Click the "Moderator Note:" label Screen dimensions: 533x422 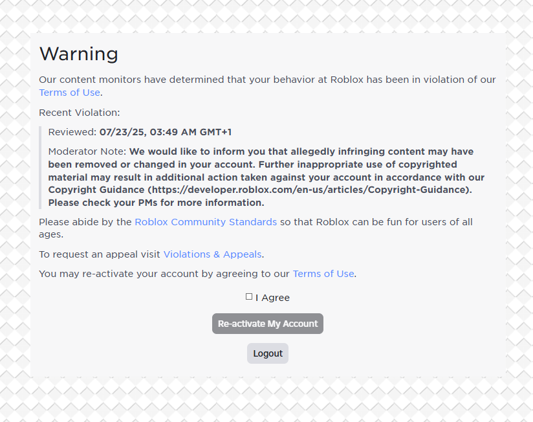87,151
